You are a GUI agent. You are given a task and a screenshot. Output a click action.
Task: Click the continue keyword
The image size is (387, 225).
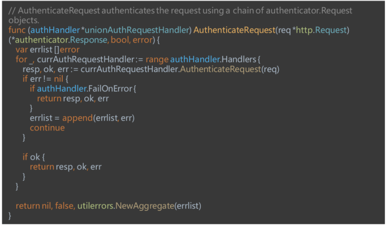47,128
